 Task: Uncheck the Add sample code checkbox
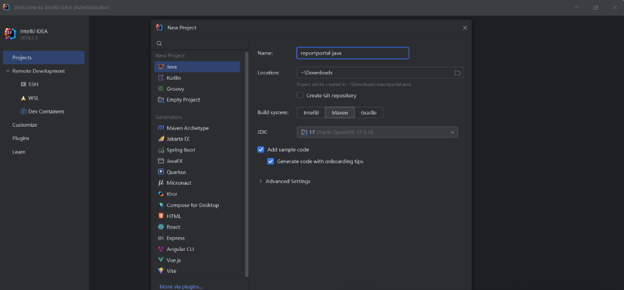(x=261, y=150)
